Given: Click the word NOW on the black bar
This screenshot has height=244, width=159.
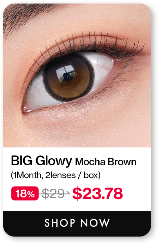Looking at the screenshot, I should tap(95, 223).
